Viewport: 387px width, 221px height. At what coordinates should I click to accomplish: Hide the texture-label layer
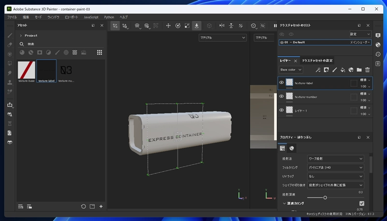click(282, 82)
